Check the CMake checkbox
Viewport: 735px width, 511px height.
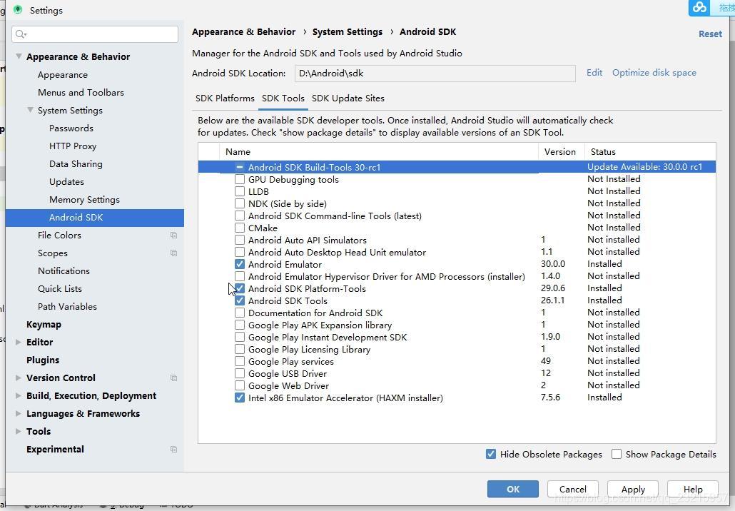240,228
